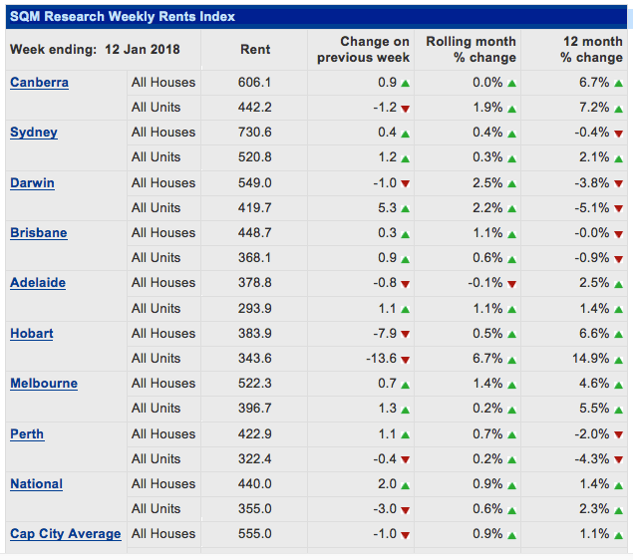Select Canberra houses rent value 606.1
Viewport: 633px width, 560px height.
(255, 83)
